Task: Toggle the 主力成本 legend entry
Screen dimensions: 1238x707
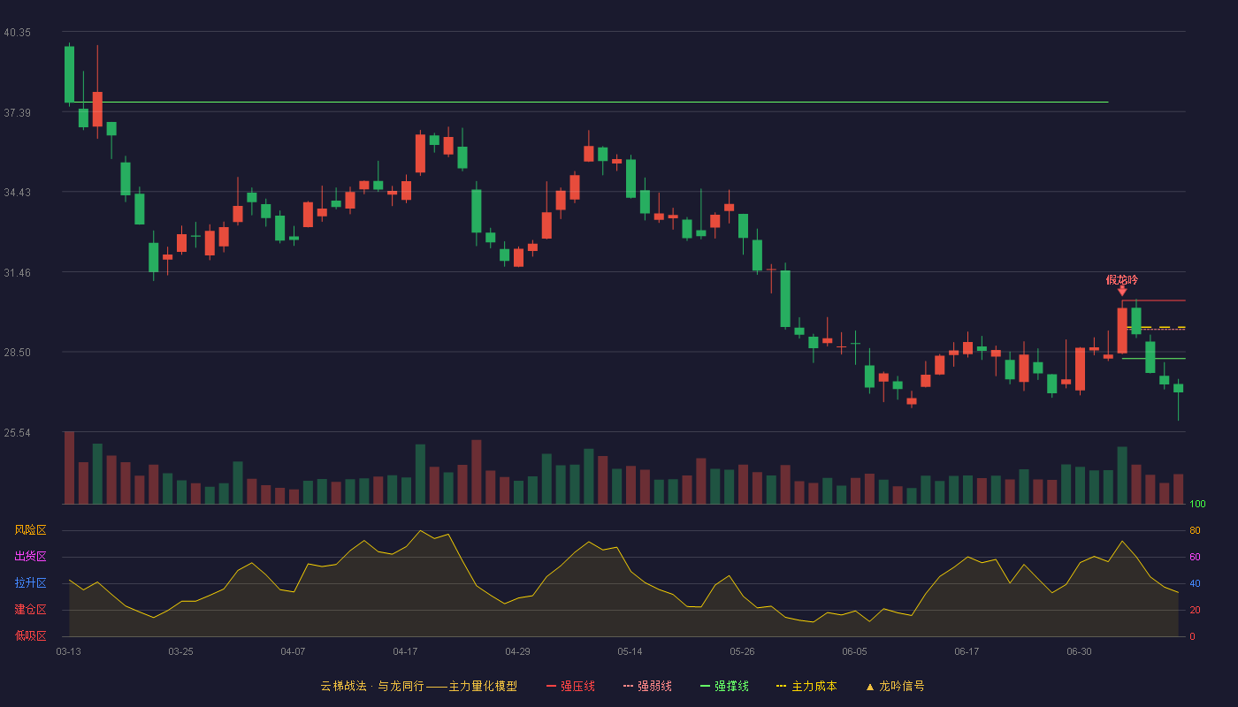Action: point(806,686)
